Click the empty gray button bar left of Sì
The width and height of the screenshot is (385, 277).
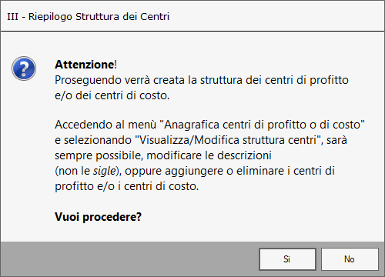point(129,259)
